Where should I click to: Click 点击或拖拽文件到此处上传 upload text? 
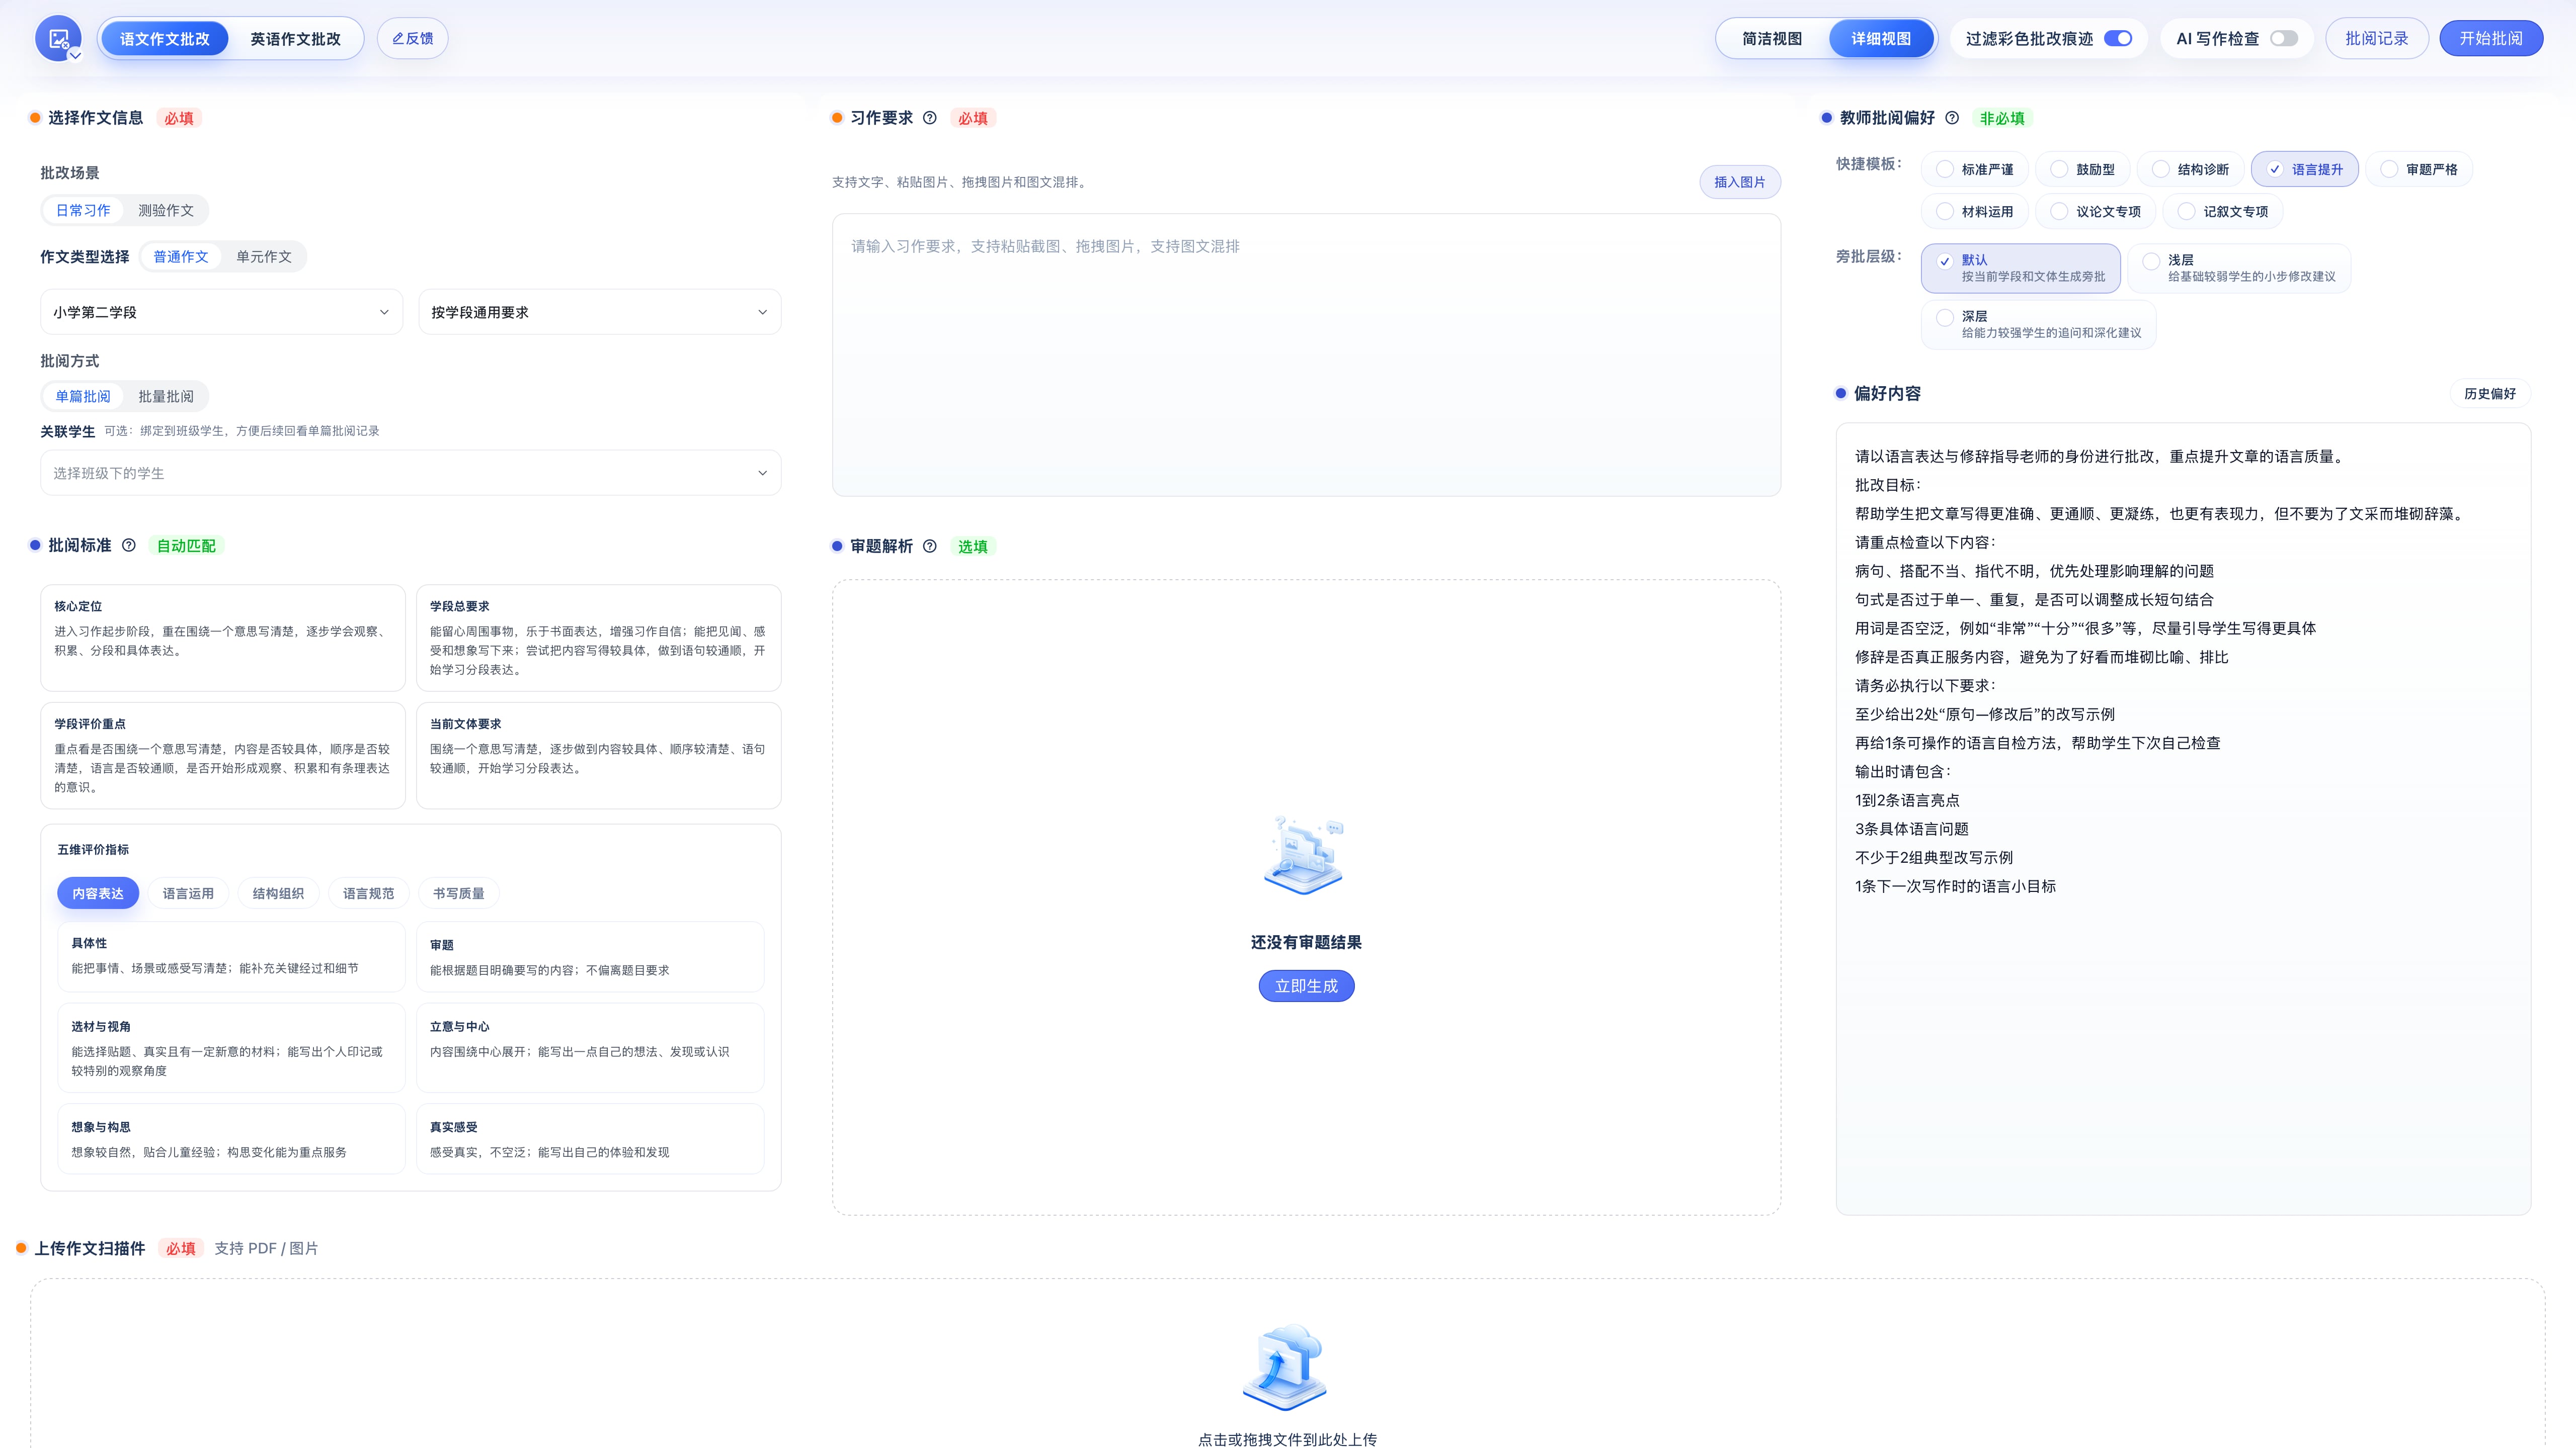pos(1287,1439)
